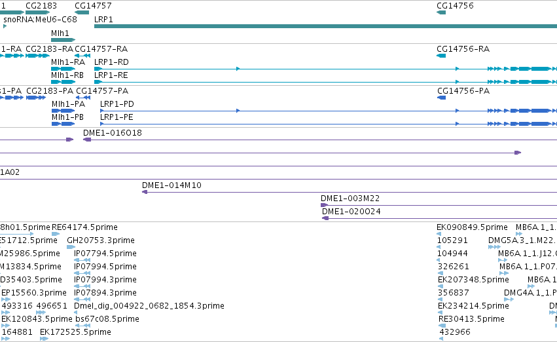Select the DME1-003M22 BAC label
This screenshot has width=557, height=342.
click(x=350, y=199)
